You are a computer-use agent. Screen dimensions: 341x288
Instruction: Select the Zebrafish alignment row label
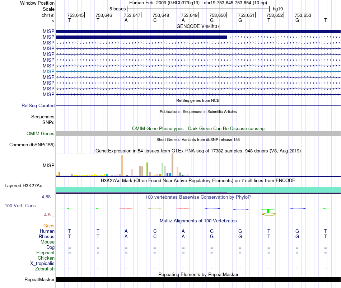coord(45,269)
